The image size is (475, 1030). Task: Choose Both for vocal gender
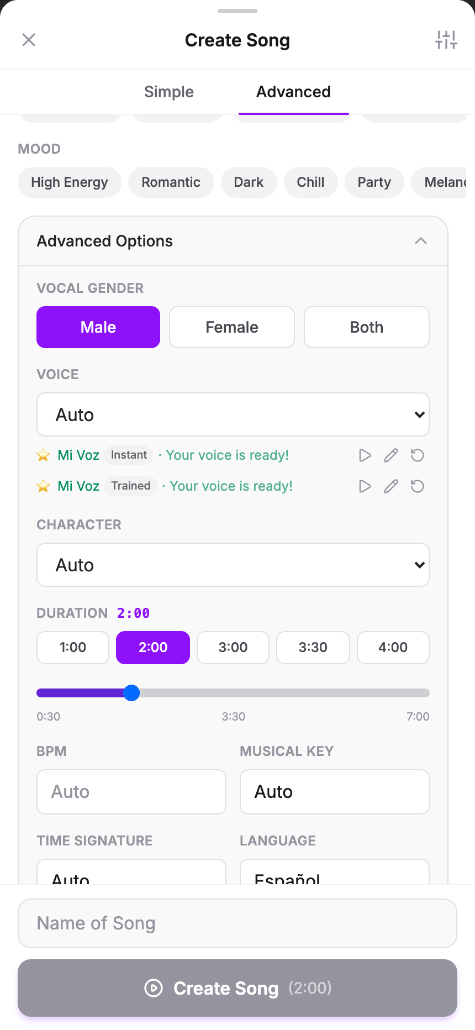pyautogui.click(x=367, y=327)
